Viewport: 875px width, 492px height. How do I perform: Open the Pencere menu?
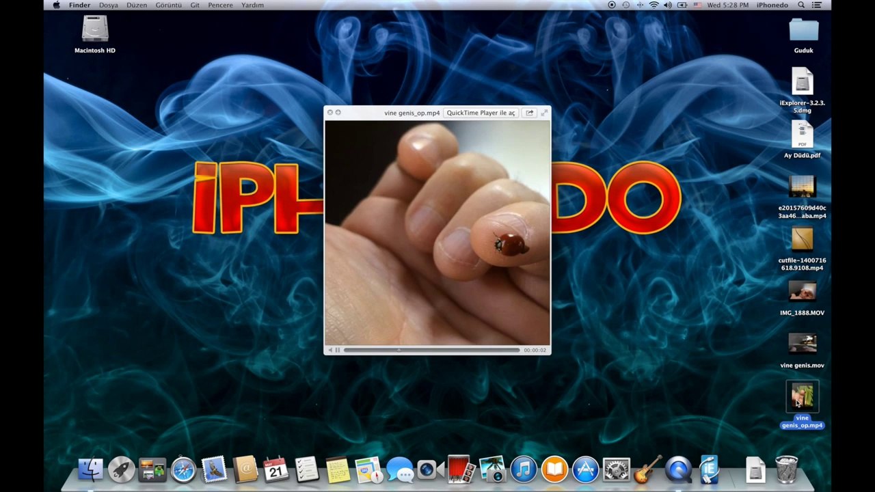point(221,5)
